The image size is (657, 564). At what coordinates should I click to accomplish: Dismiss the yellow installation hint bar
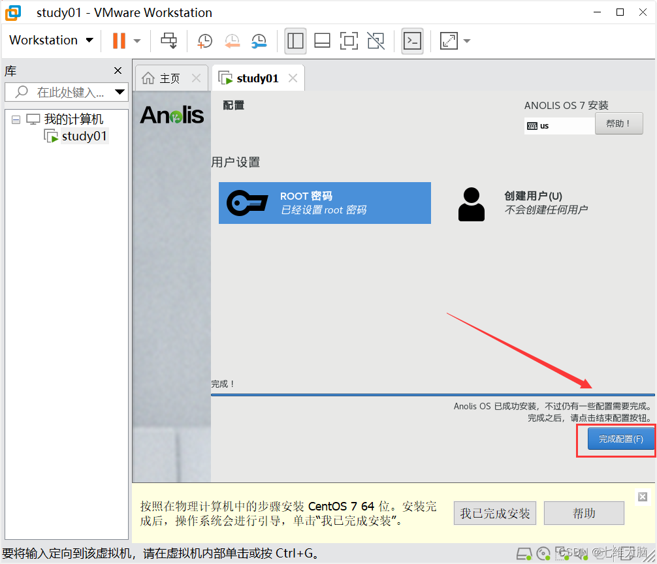pos(643,497)
